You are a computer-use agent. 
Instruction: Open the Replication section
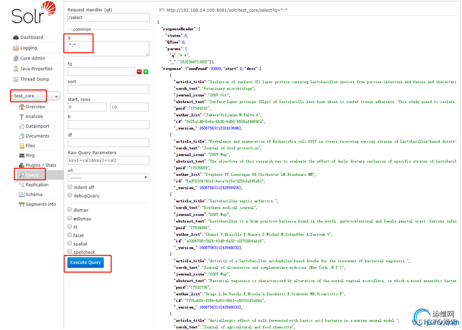coord(37,185)
